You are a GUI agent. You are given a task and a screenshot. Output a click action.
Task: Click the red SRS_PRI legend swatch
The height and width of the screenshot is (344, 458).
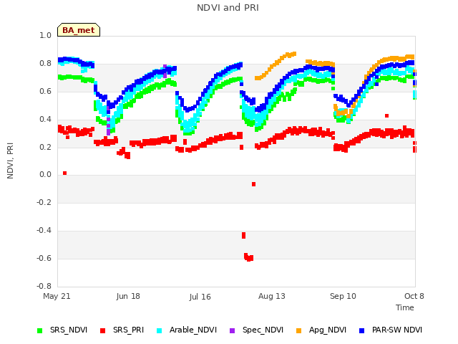click(x=102, y=330)
